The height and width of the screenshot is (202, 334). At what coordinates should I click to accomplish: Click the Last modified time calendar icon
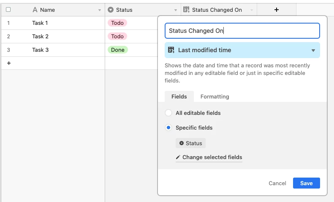coord(171,50)
